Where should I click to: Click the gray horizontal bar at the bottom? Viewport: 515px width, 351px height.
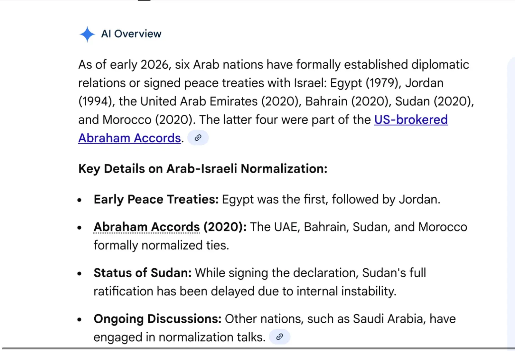[x=257, y=348]
